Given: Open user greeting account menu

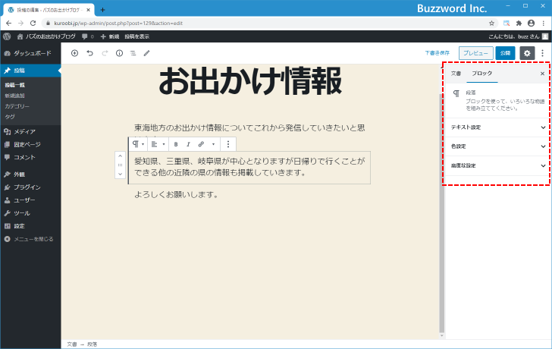Looking at the screenshot, I should coord(518,36).
